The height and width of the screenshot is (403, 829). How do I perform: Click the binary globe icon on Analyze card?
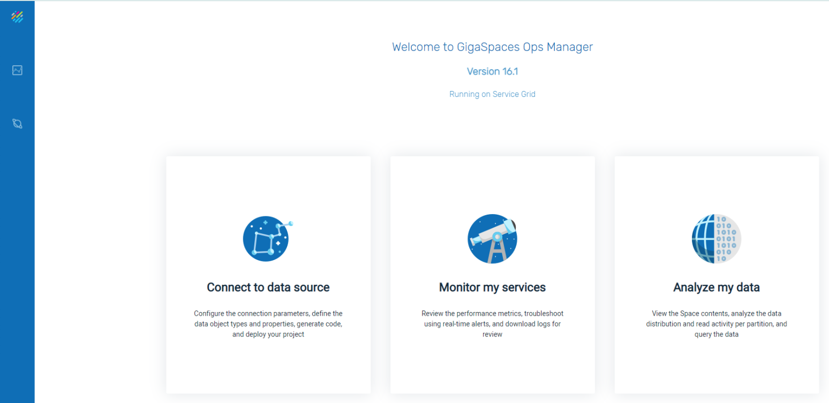pos(717,239)
